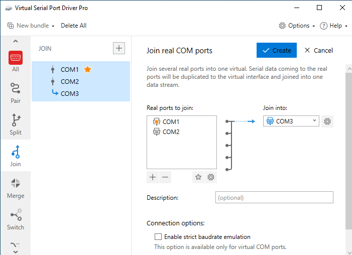Select COM2 in the JOIN bundle list
This screenshot has height=255, width=352.
click(x=70, y=81)
